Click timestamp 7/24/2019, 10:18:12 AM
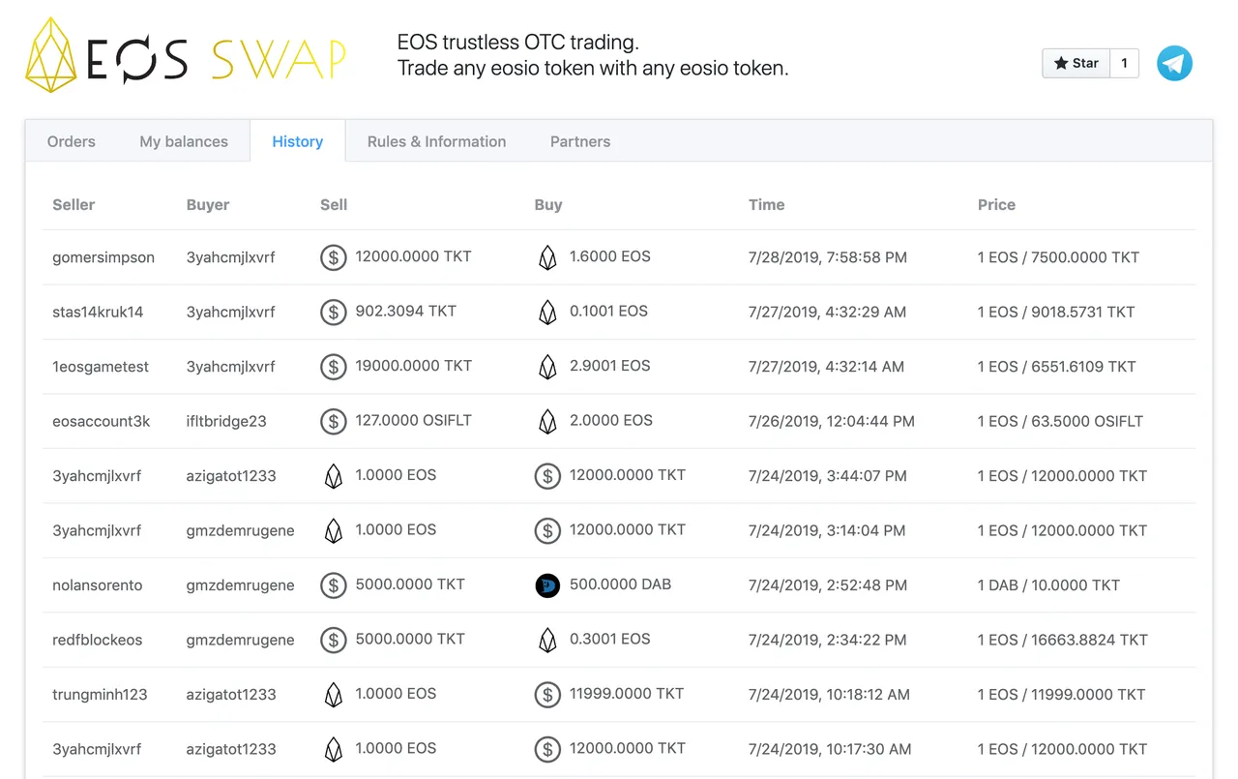Image resolution: width=1238 pixels, height=779 pixels. (x=829, y=695)
